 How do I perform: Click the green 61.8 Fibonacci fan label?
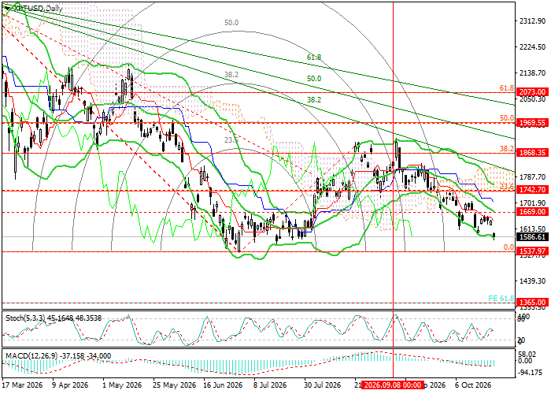coord(314,58)
